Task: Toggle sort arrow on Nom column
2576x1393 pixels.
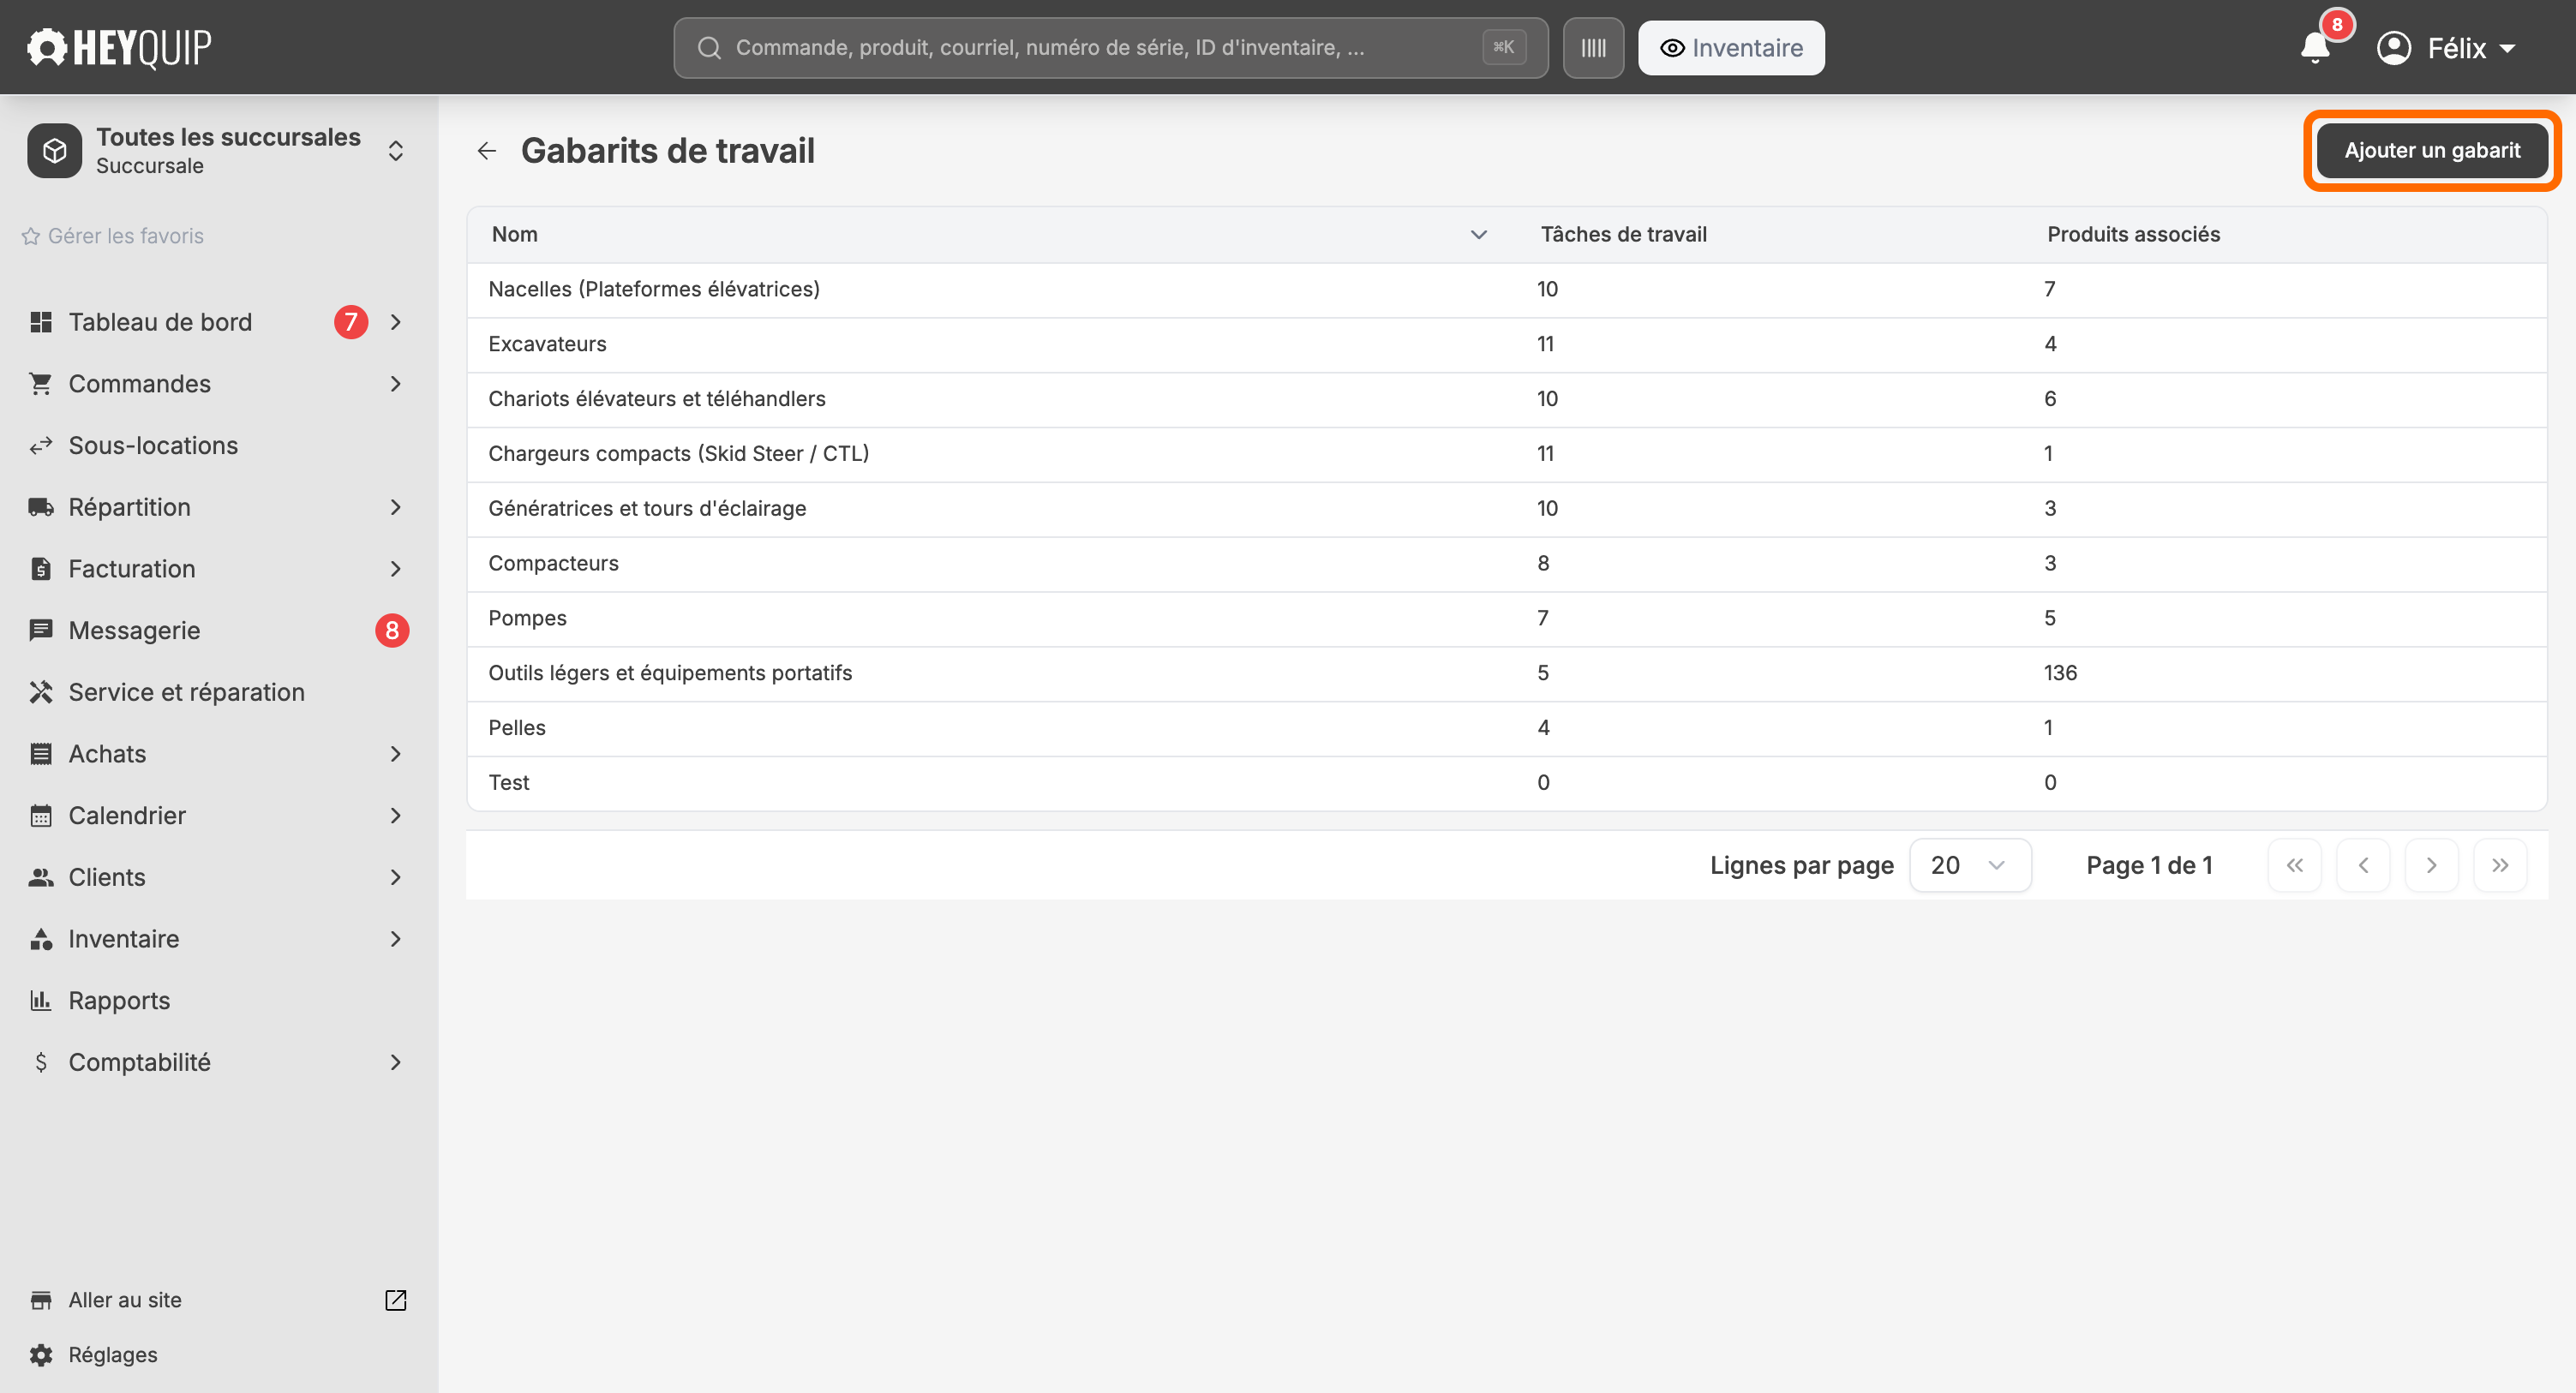Action: pos(1479,234)
